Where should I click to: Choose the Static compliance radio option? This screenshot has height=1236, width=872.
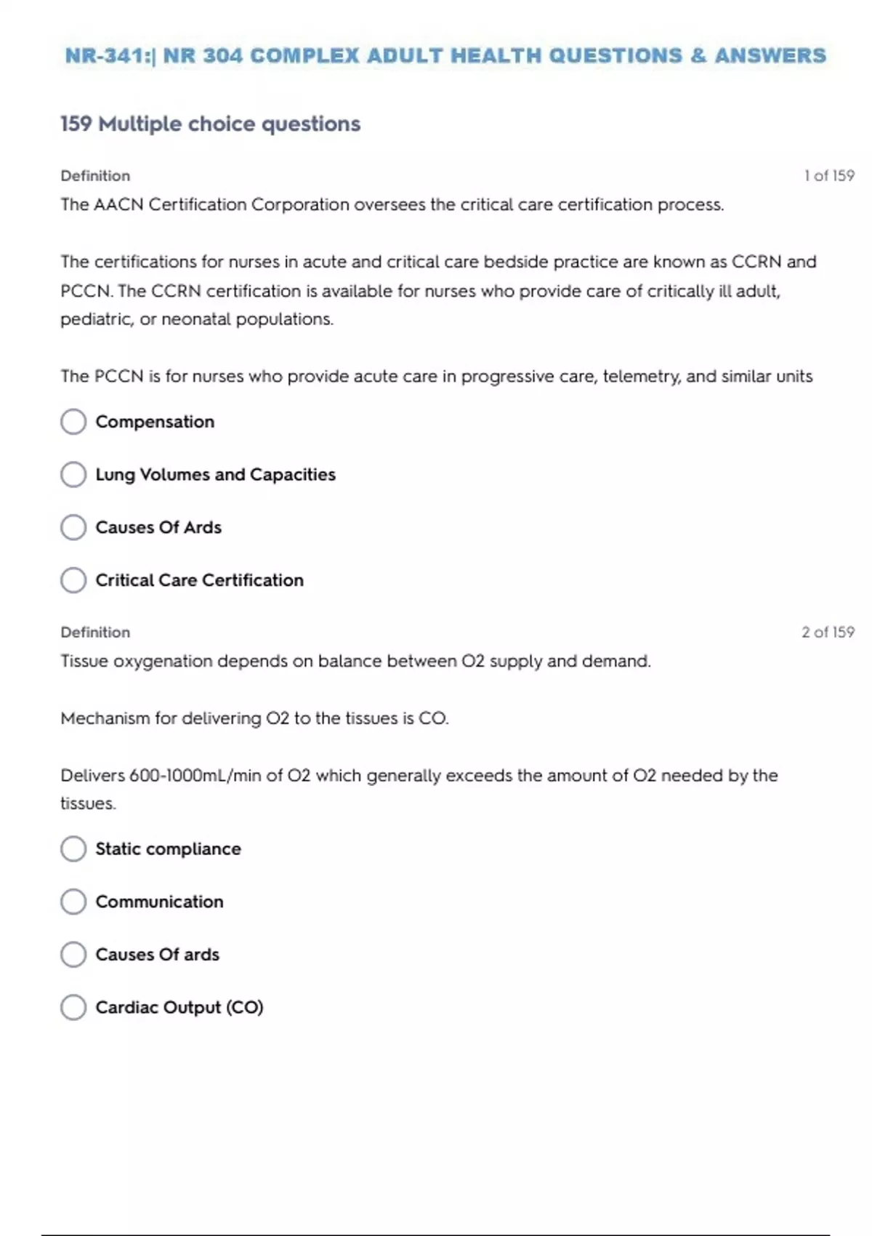pyautogui.click(x=73, y=848)
